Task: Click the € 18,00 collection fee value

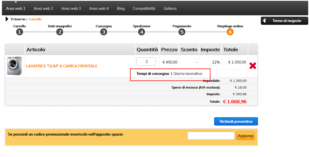Action: coord(241,87)
